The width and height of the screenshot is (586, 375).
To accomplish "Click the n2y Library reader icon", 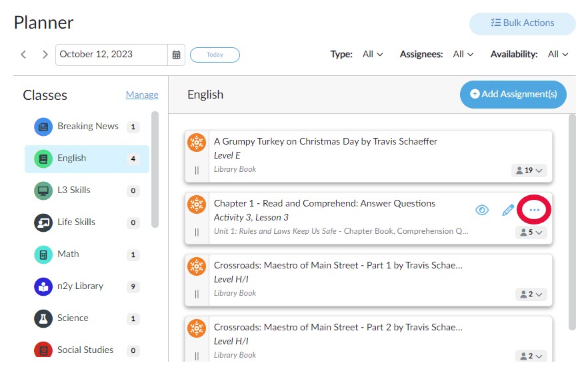I will pyautogui.click(x=43, y=286).
